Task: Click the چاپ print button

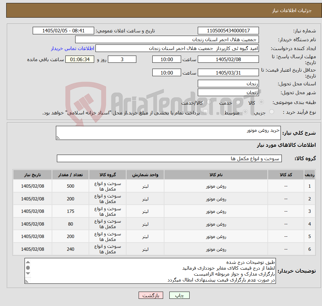Action: pyautogui.click(x=179, y=295)
